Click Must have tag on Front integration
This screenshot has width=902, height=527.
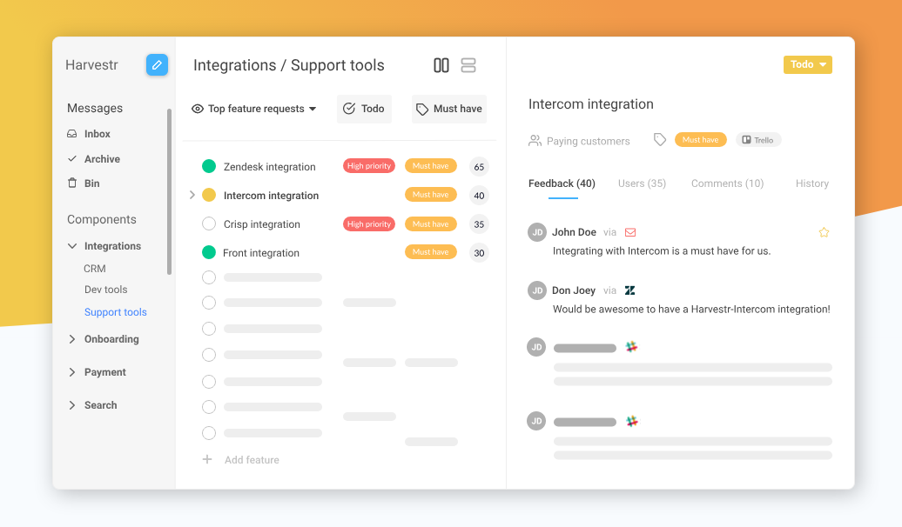point(430,251)
